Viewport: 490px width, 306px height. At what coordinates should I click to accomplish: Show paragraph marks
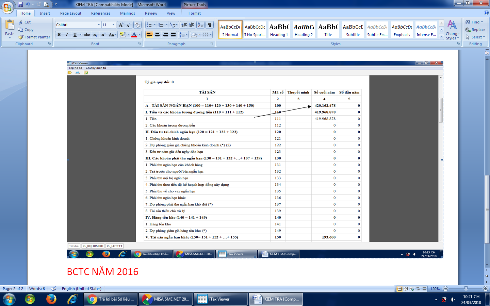pos(210,25)
